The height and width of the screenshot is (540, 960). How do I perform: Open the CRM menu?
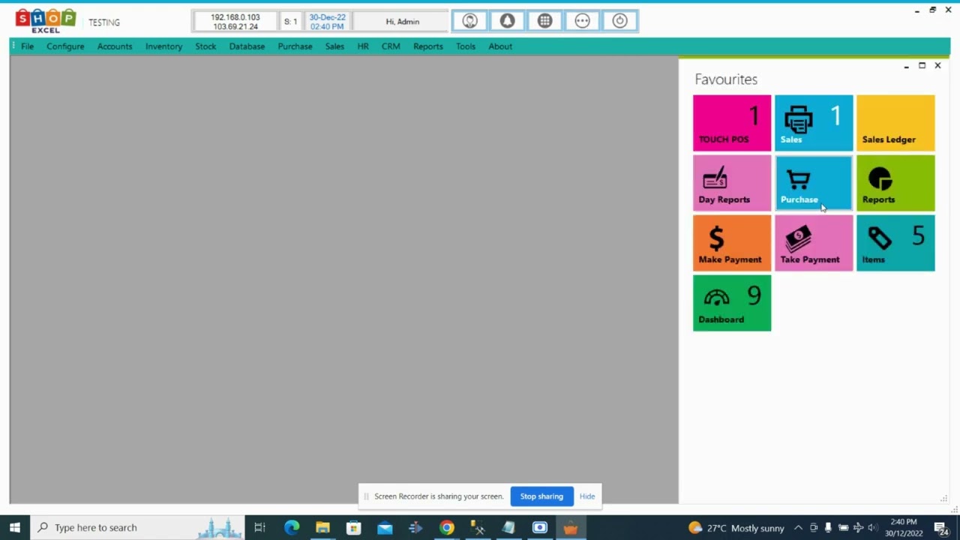(391, 46)
